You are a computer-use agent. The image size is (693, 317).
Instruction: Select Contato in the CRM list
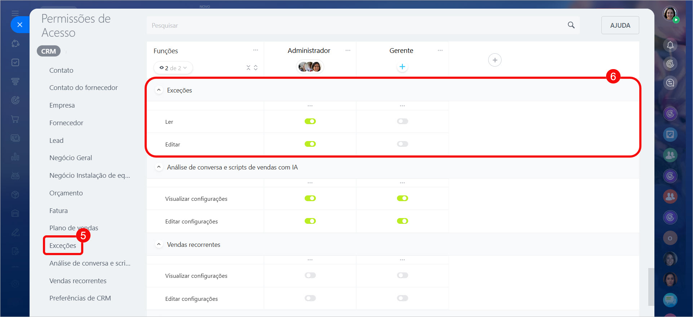pos(61,70)
